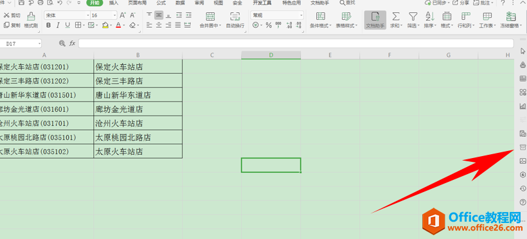Switch to the 插入 tab

click(114, 3)
